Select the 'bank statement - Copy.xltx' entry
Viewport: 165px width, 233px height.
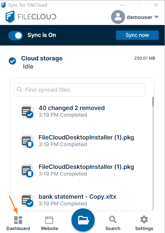[81, 200]
